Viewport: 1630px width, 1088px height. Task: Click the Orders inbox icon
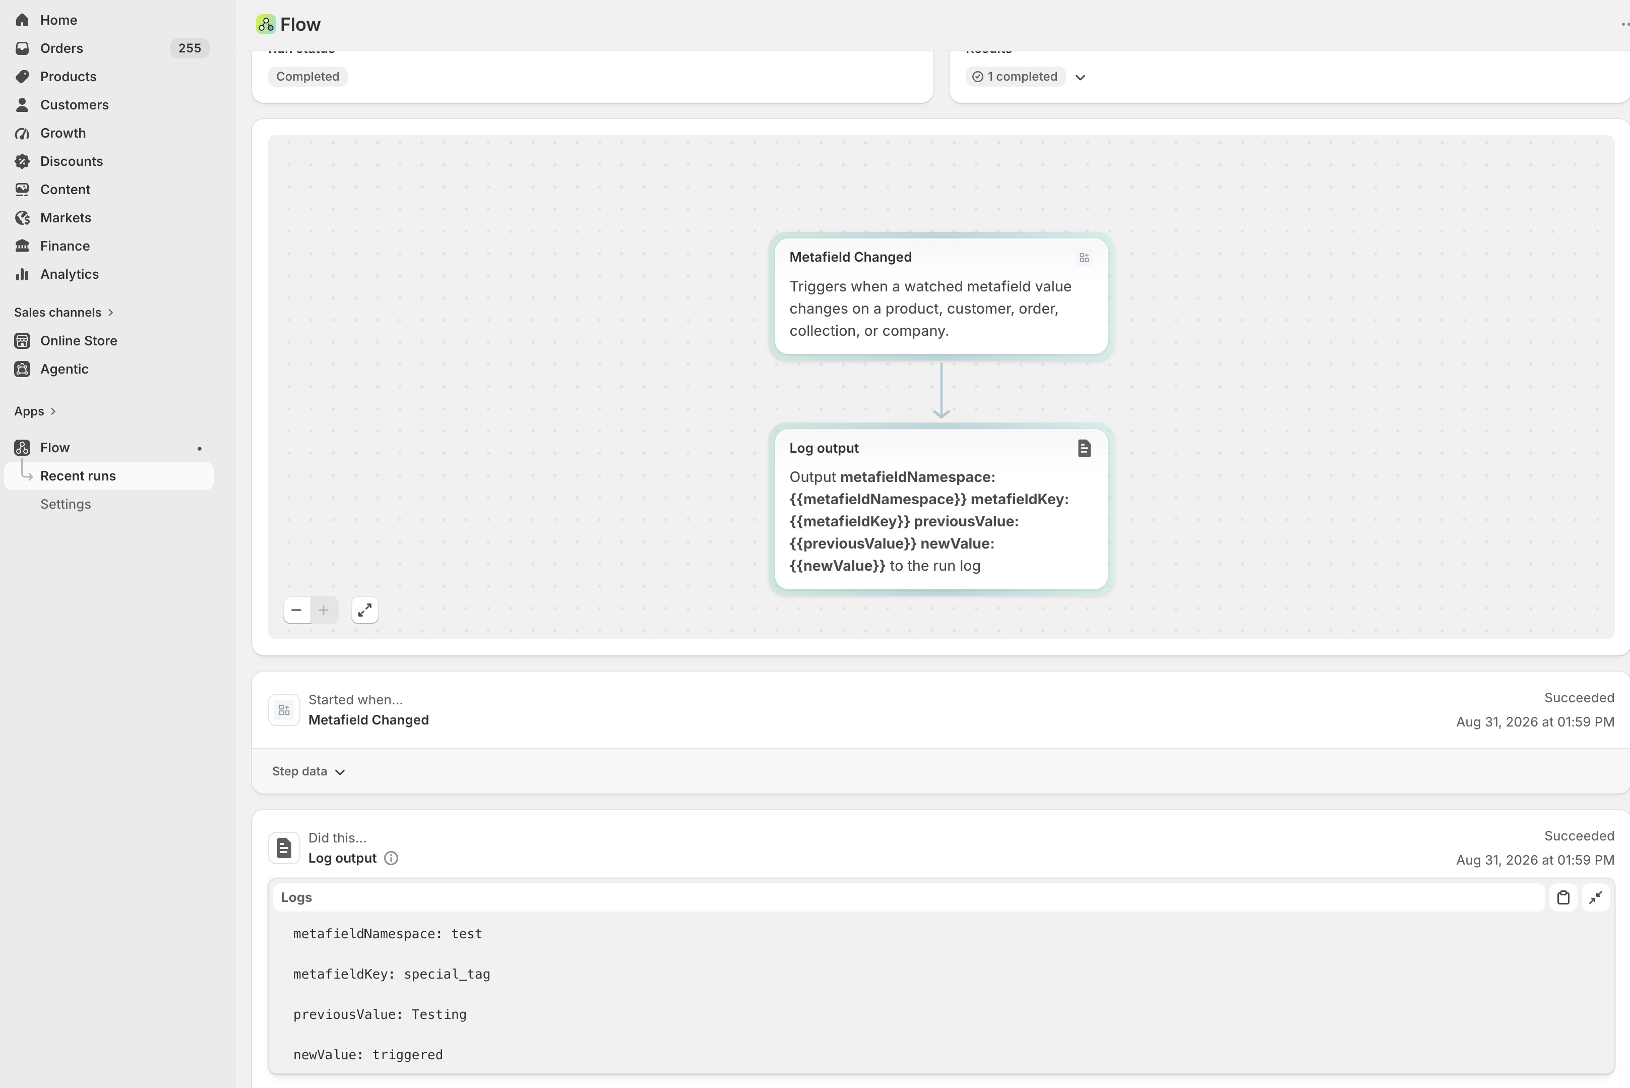22,48
